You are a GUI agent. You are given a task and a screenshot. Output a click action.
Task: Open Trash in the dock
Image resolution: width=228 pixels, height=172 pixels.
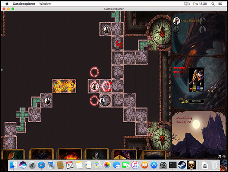point(214,165)
